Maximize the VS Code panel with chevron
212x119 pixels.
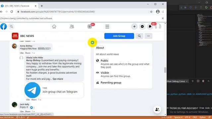click(x=208, y=81)
